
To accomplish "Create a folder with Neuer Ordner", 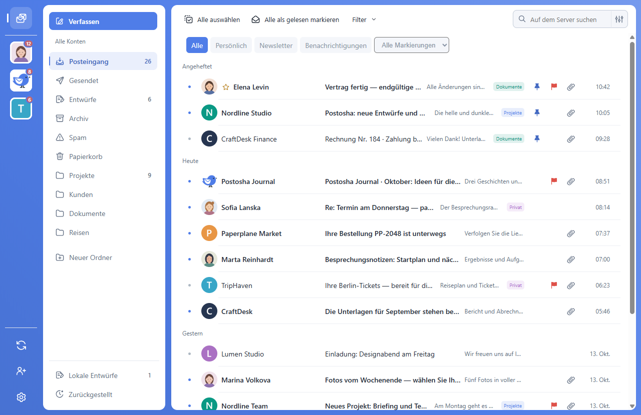I will point(103,257).
